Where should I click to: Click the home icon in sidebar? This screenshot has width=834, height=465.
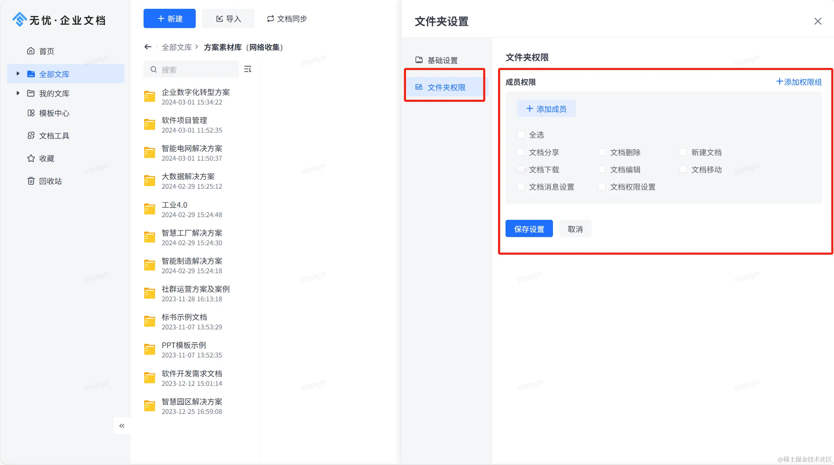click(31, 51)
